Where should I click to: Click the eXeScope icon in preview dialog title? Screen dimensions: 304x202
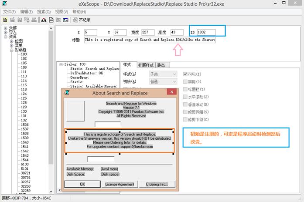click(x=67, y=92)
